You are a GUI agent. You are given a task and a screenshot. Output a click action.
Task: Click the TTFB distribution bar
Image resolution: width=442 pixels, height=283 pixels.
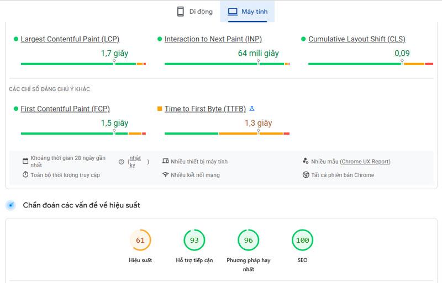click(x=227, y=134)
